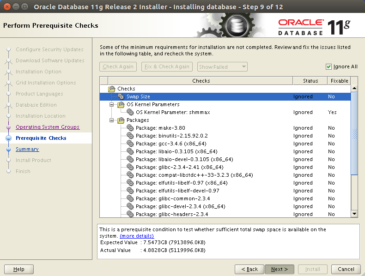Viewport: 365px width, 276px height.
Task: Click the OS Kernel Parameters folder icon
Action: pos(121,104)
